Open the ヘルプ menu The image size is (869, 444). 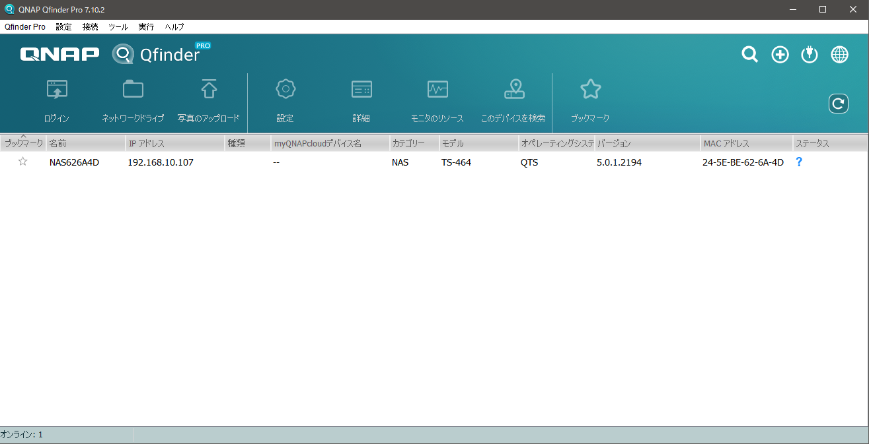click(174, 27)
